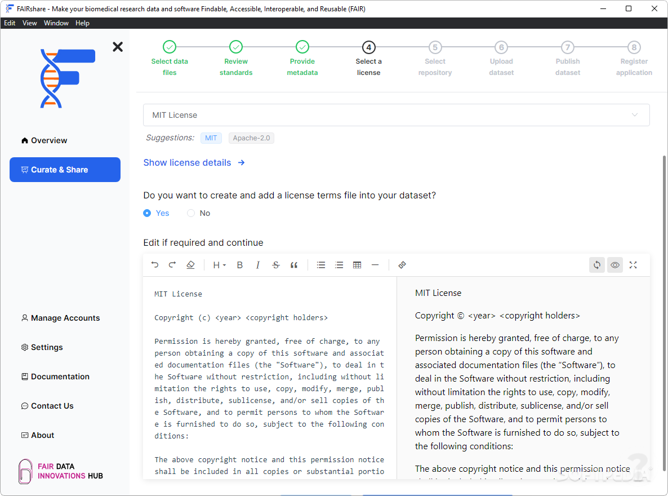668x496 pixels.
Task: Go to step Provide metadata
Action: 302,59
